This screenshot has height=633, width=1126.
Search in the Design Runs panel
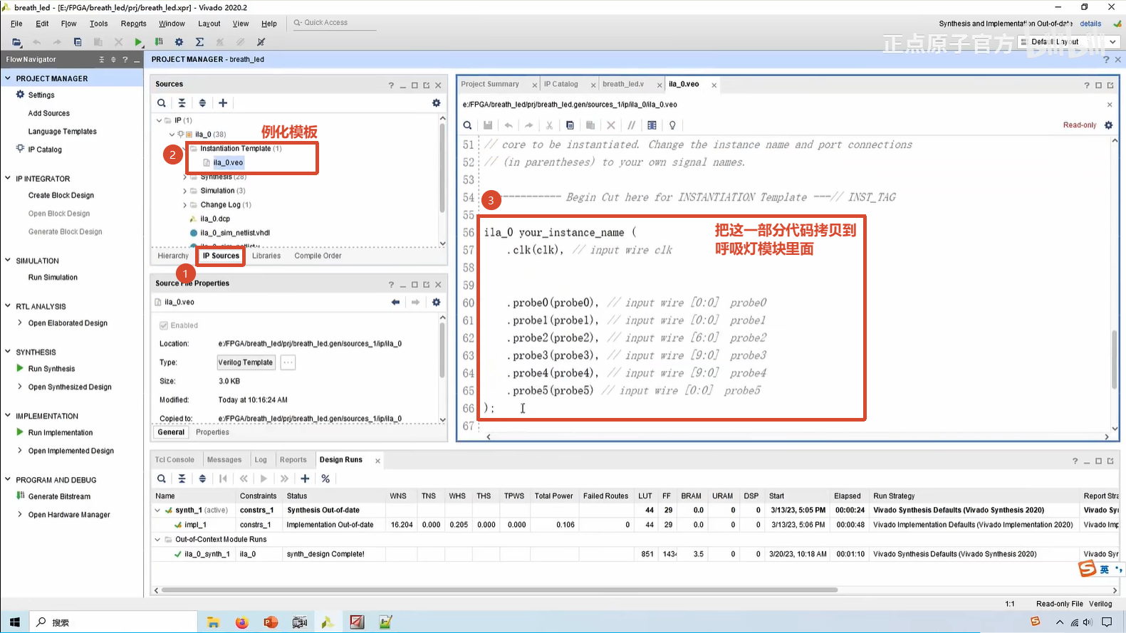click(162, 478)
